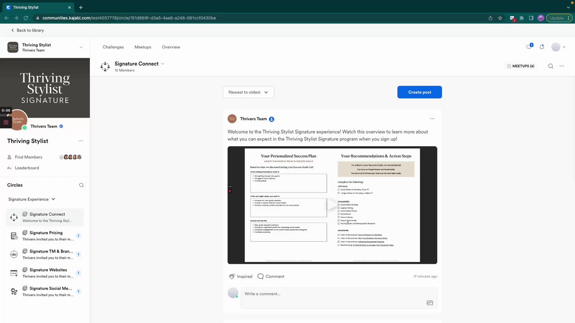Select the Signature Pricing circle

[45, 236]
